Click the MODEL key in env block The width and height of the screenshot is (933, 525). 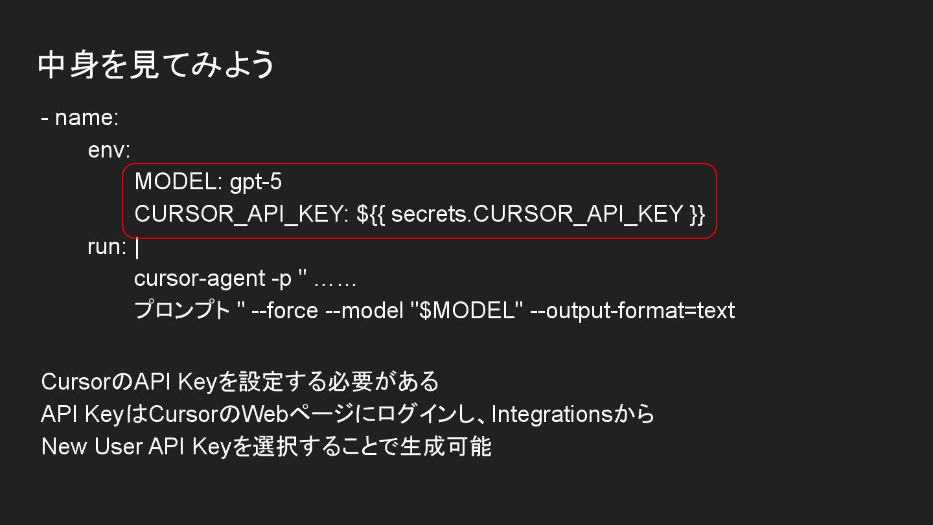(175, 182)
